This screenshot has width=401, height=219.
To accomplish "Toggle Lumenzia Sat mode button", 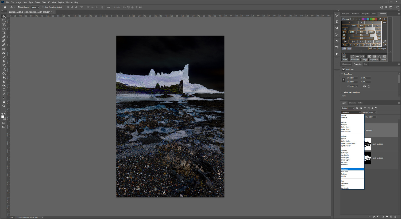I will coord(349,48).
